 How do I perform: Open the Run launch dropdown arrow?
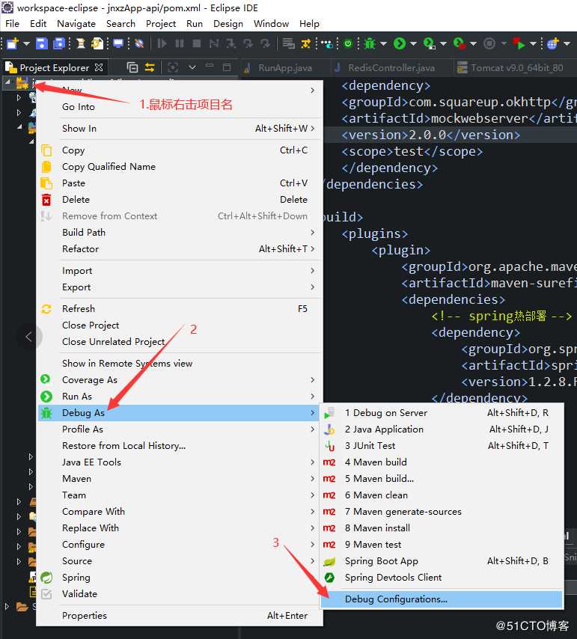[413, 43]
